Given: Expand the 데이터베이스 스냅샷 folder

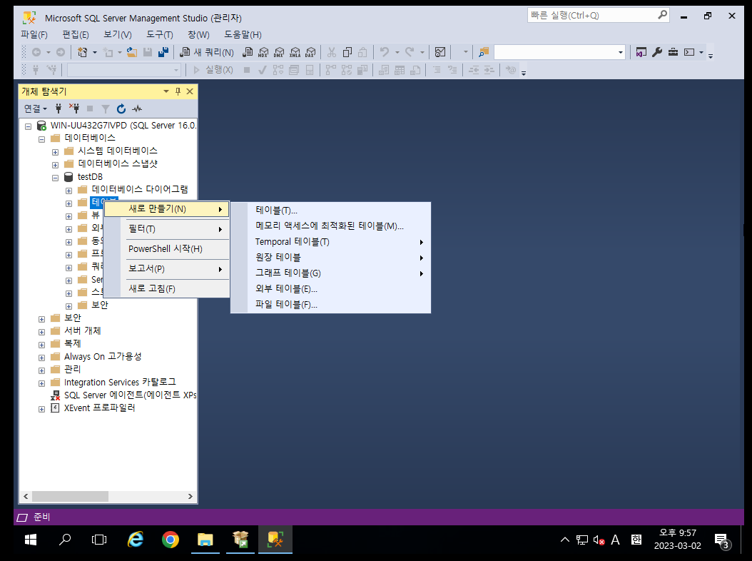Looking at the screenshot, I should point(55,165).
